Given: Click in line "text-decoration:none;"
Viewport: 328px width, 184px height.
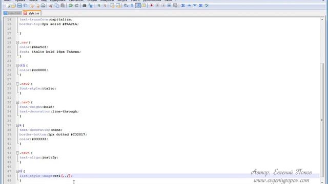Looking at the screenshot, I should [41, 130].
